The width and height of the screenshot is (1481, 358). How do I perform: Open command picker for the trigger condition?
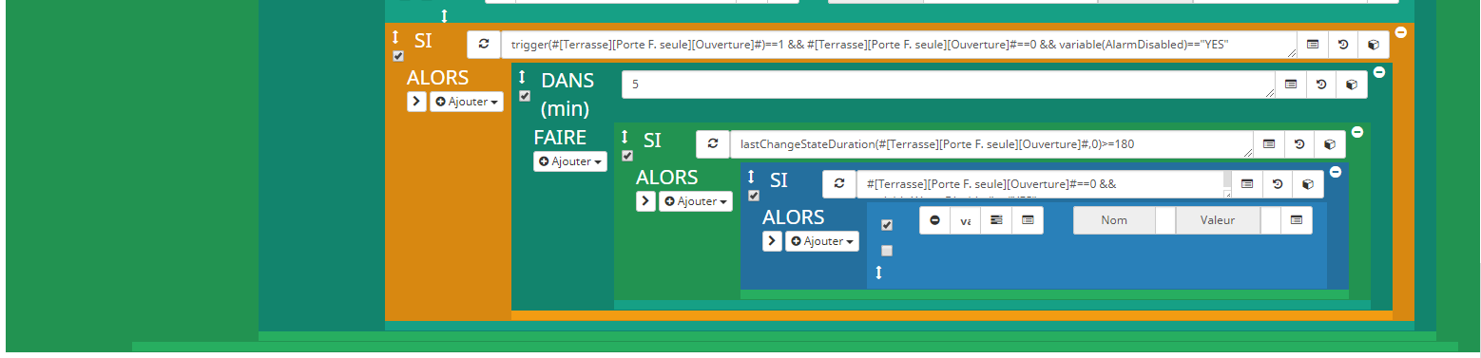[1313, 45]
